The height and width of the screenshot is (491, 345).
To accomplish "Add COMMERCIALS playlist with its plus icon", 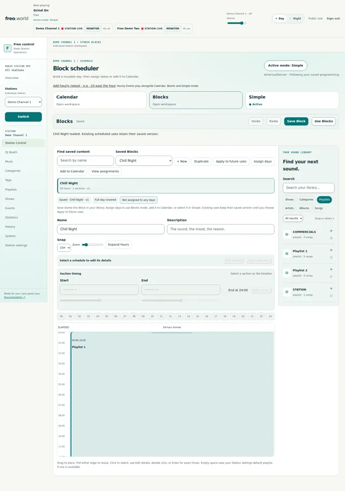I will (331, 231).
